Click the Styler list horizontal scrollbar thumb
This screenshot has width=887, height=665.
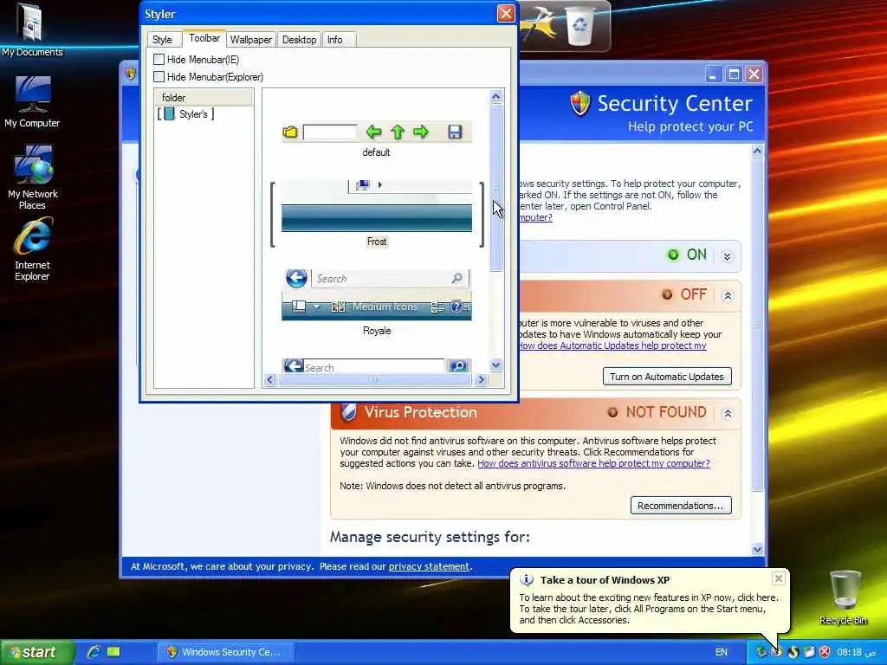(x=374, y=379)
